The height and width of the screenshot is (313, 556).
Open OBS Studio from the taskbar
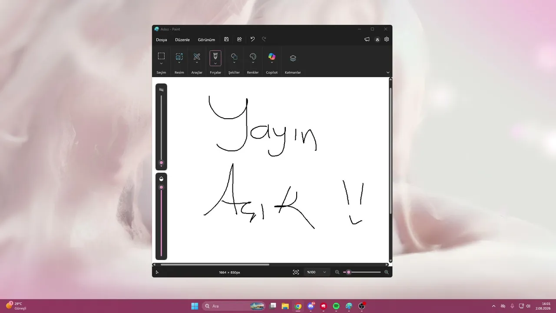(x=361, y=306)
